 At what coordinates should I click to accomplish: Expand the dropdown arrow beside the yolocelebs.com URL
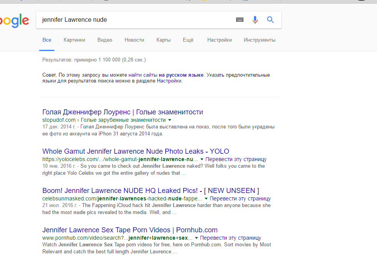tap(202, 160)
